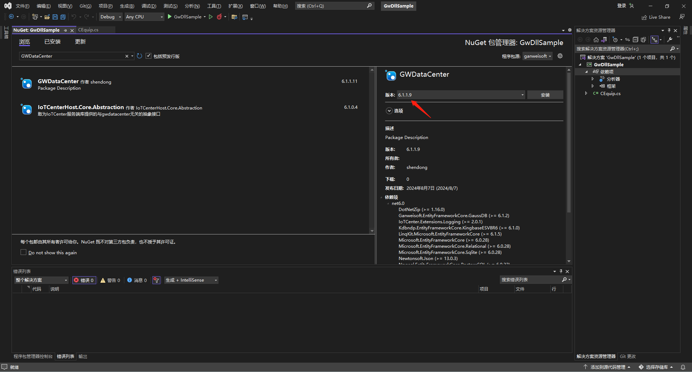The width and height of the screenshot is (692, 372).
Task: Uncheck the include prerelease checkbox
Action: pos(148,56)
